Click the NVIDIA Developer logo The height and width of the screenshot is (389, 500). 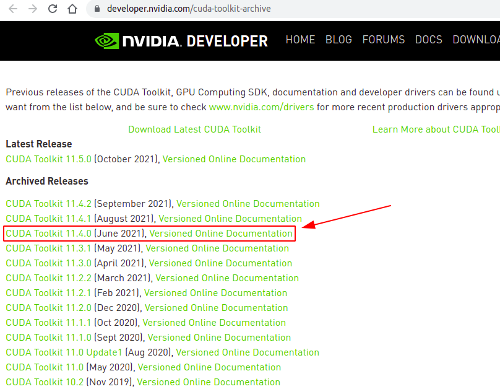[181, 41]
